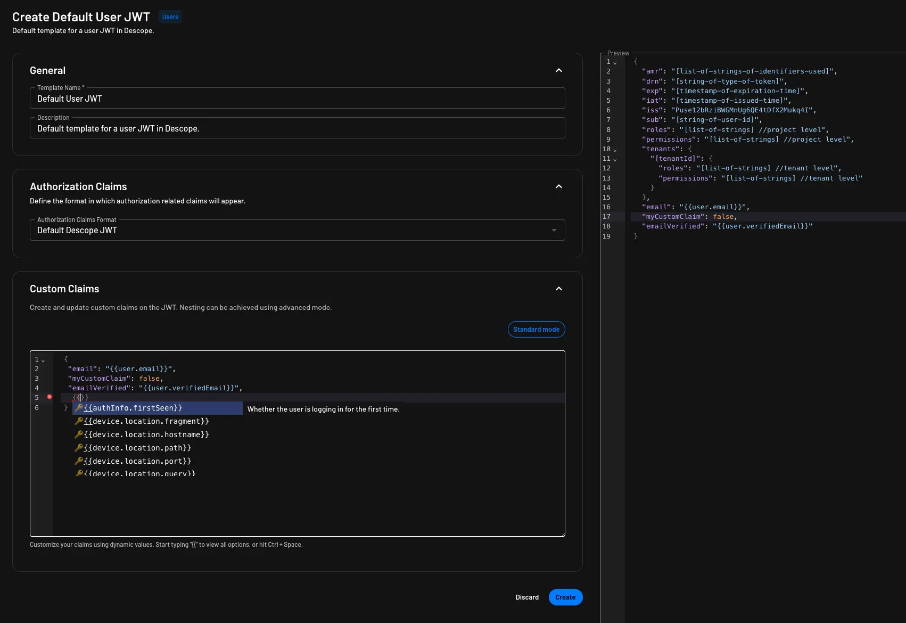Viewport: 906px width, 623px height.
Task: Click the project level "roles" preview line
Action: [x=735, y=130]
